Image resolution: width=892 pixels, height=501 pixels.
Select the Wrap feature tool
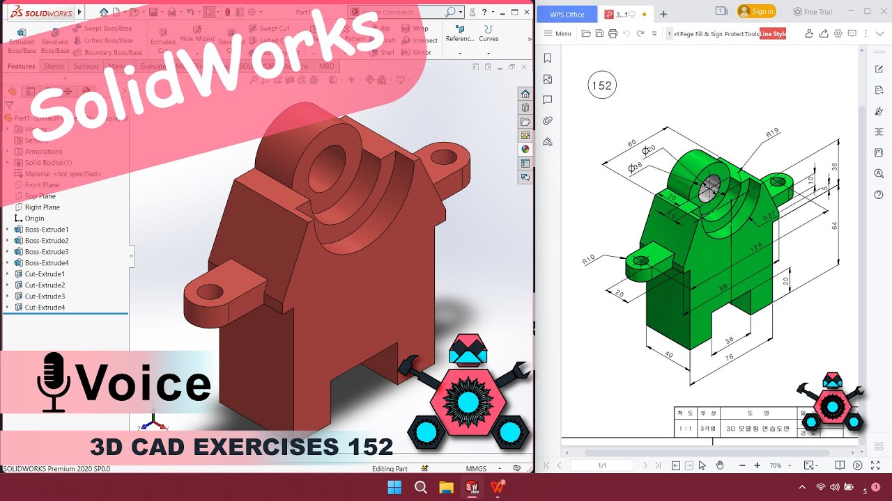click(x=415, y=29)
